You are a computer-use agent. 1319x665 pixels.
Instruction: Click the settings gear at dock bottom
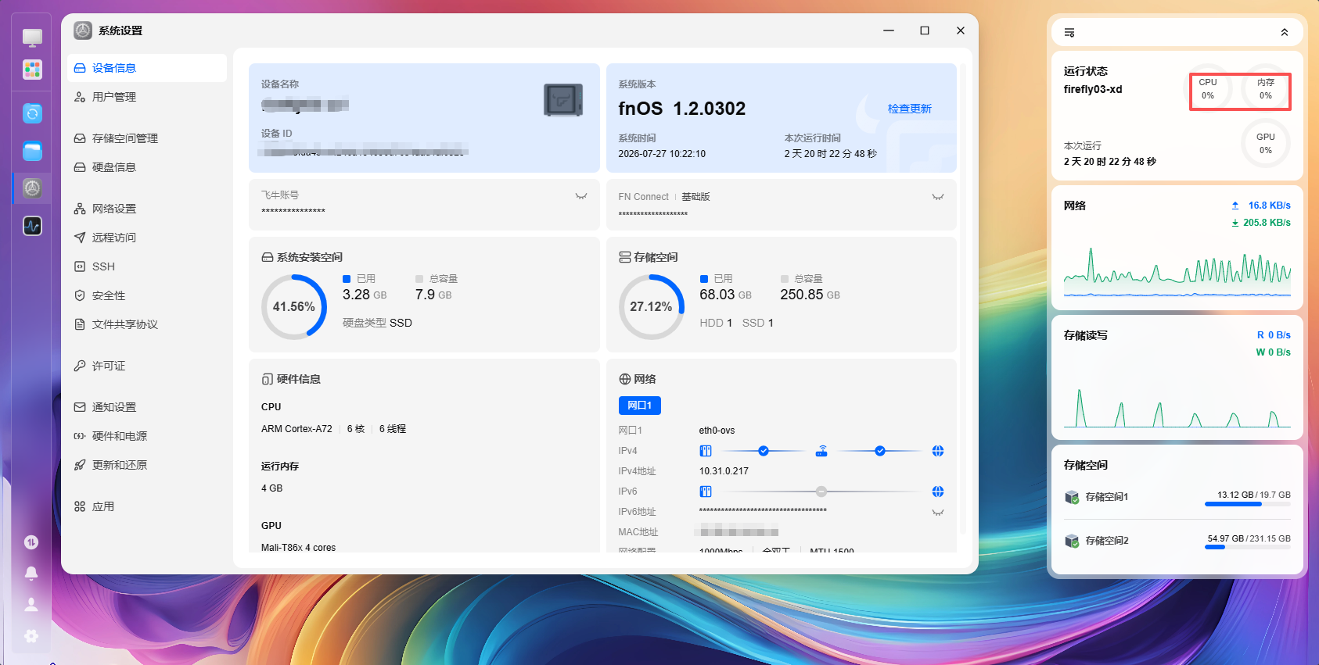click(31, 636)
